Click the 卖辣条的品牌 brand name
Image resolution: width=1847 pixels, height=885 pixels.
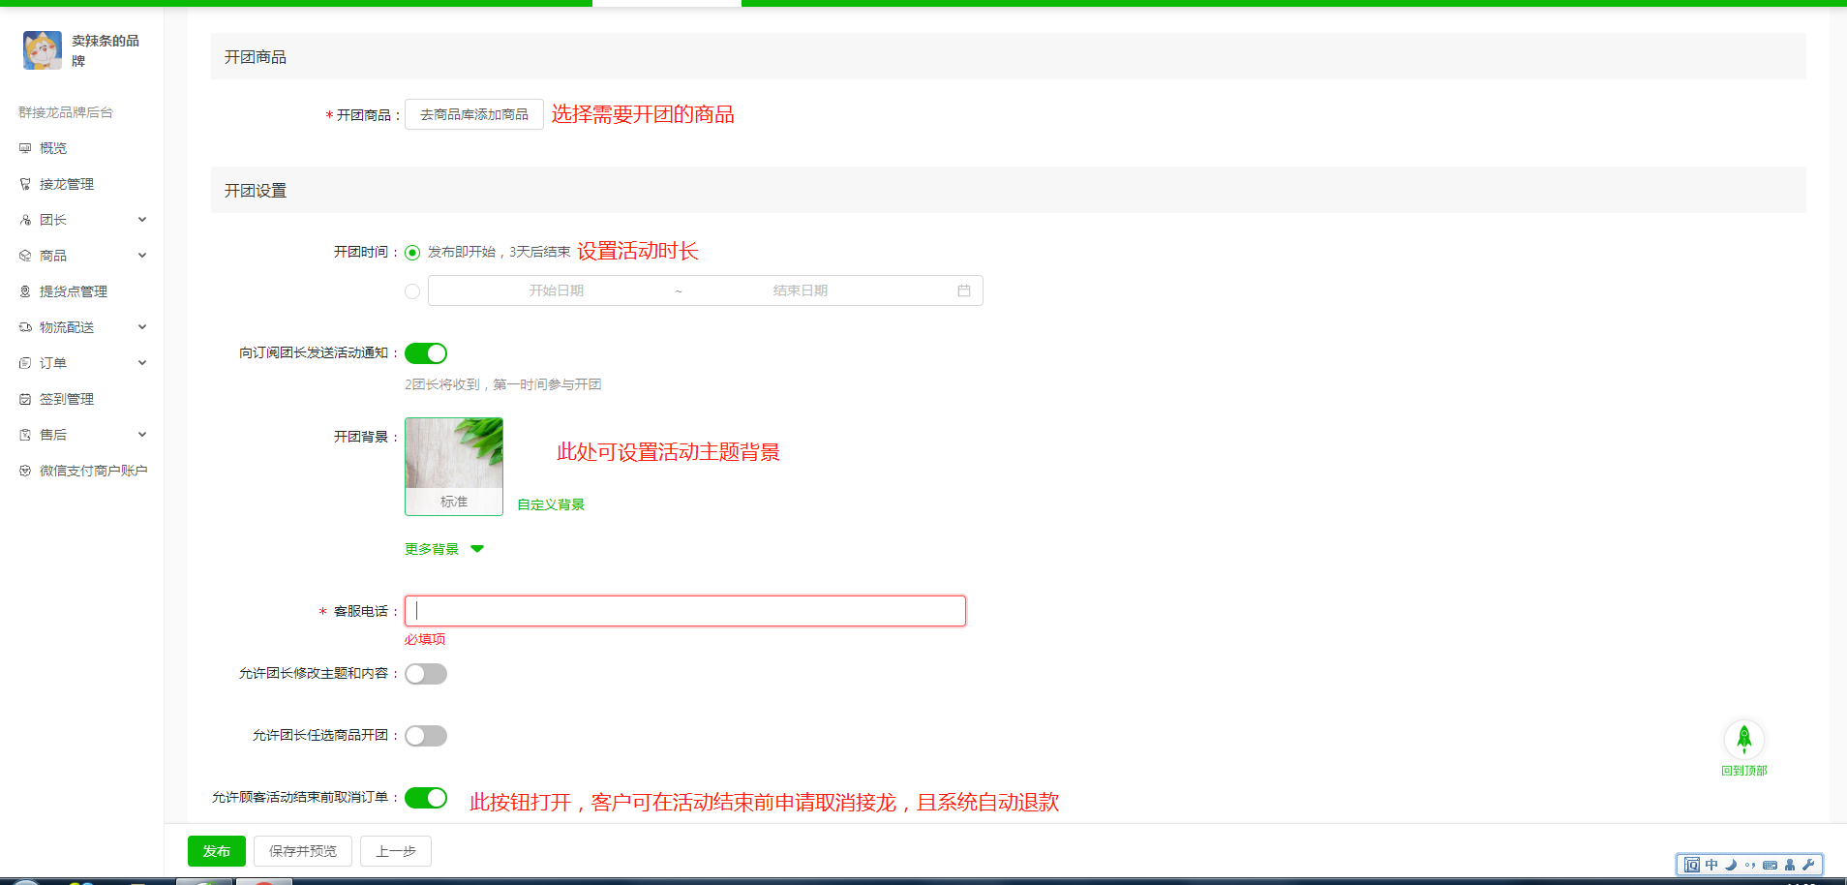(106, 50)
